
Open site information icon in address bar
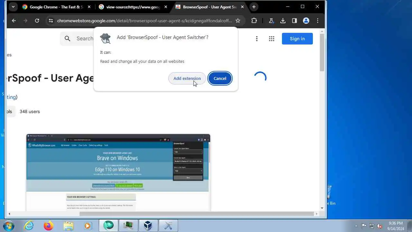pyautogui.click(x=51, y=21)
